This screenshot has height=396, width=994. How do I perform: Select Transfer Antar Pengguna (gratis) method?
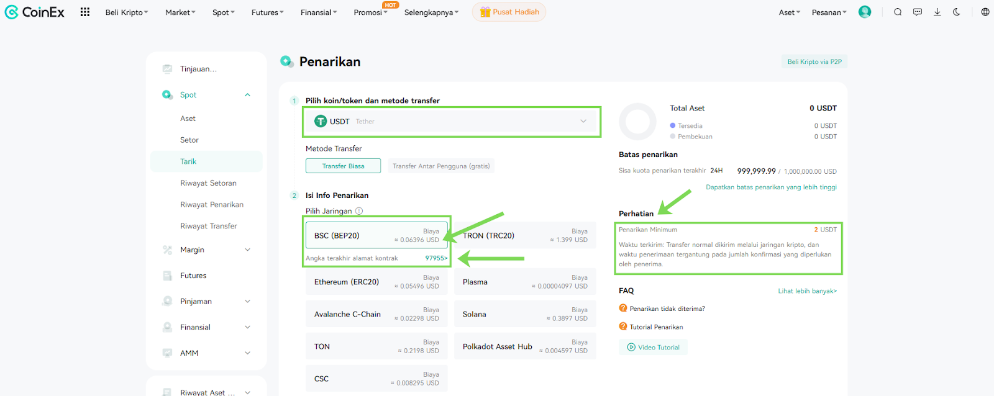tap(441, 166)
